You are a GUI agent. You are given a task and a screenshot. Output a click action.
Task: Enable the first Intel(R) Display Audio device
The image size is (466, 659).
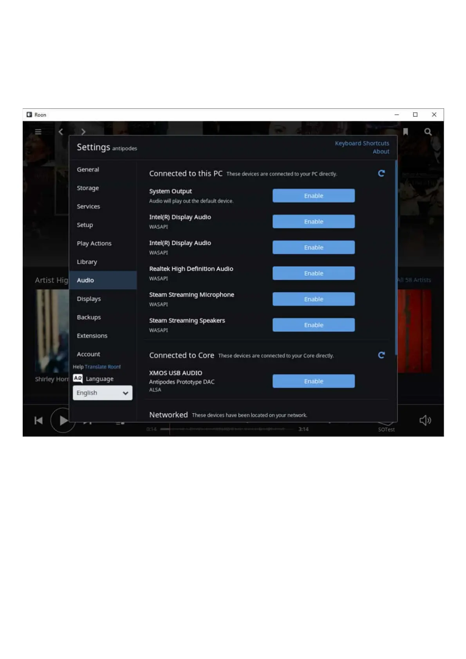[314, 221]
